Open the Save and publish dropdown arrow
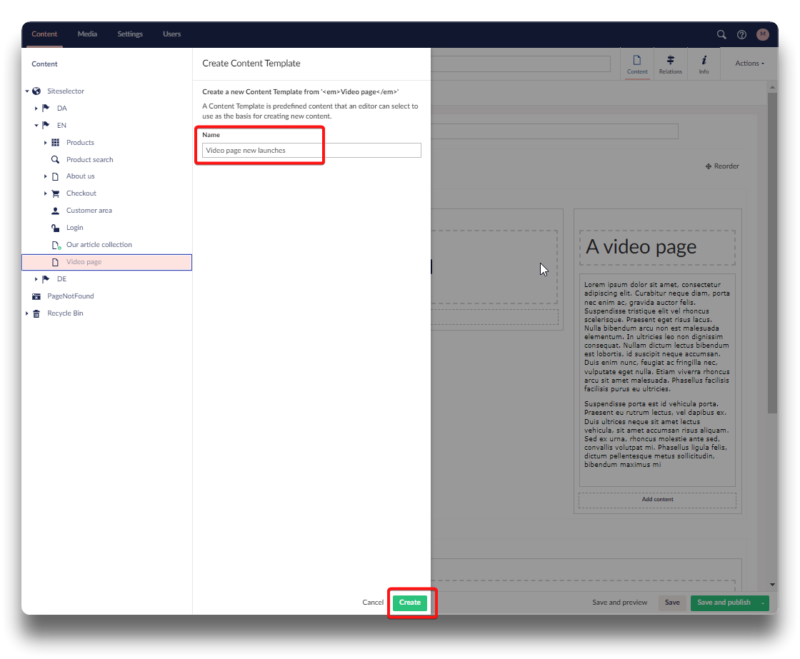Screen dimensions: 800x659 pyautogui.click(x=763, y=603)
